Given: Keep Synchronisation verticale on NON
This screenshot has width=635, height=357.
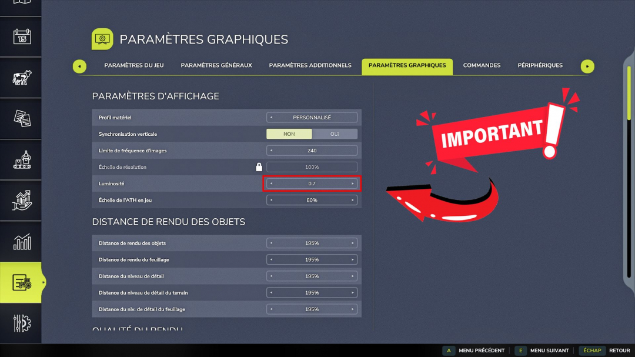Looking at the screenshot, I should pyautogui.click(x=289, y=134).
